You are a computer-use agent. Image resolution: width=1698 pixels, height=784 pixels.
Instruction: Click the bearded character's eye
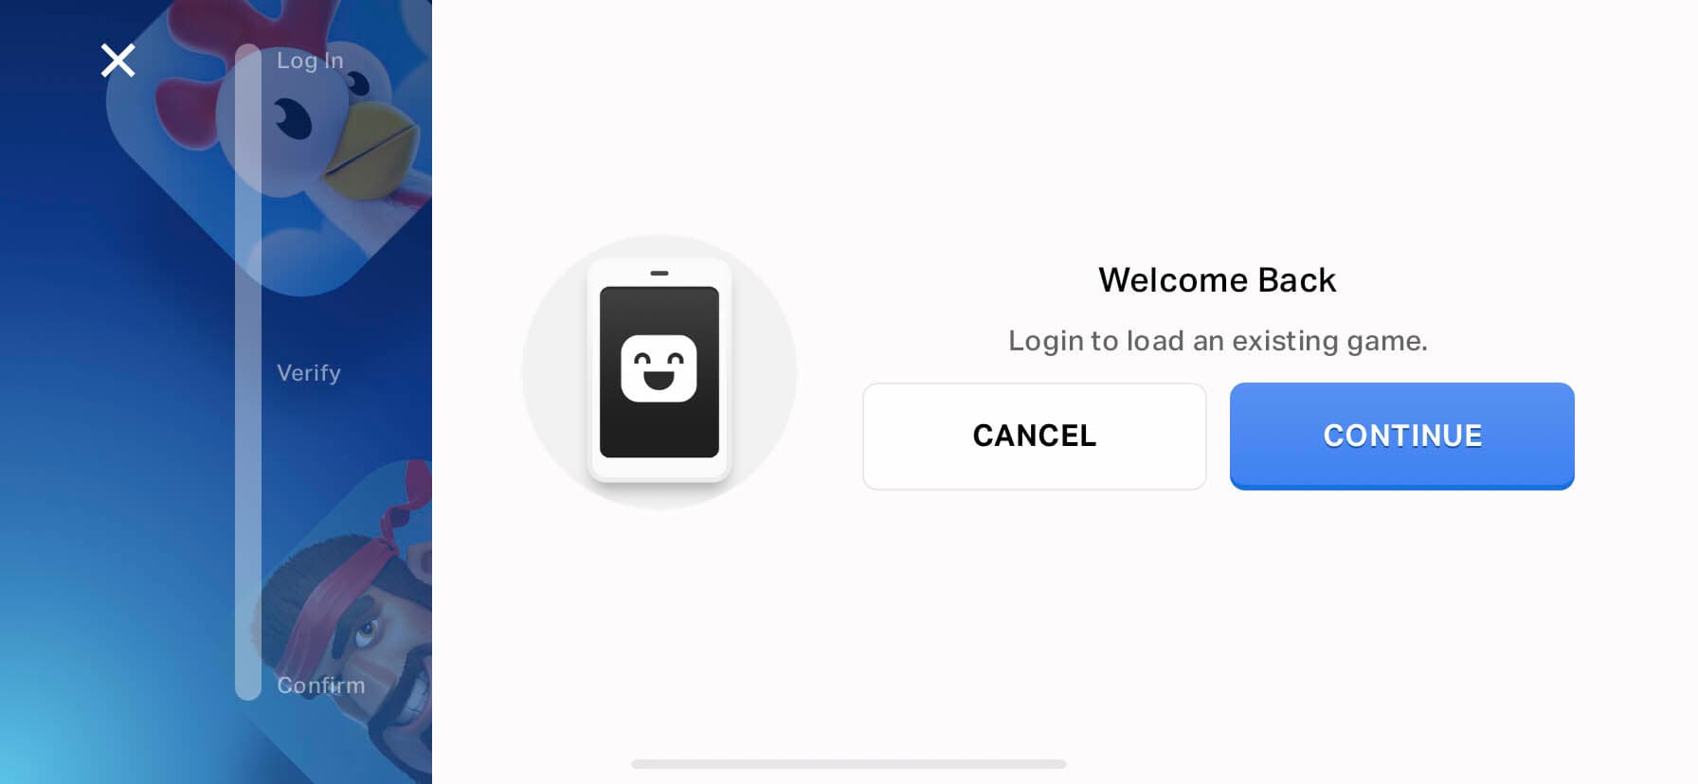[x=367, y=630]
